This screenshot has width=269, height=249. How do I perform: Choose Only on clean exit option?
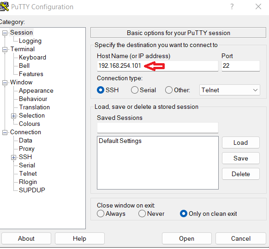[x=184, y=213]
